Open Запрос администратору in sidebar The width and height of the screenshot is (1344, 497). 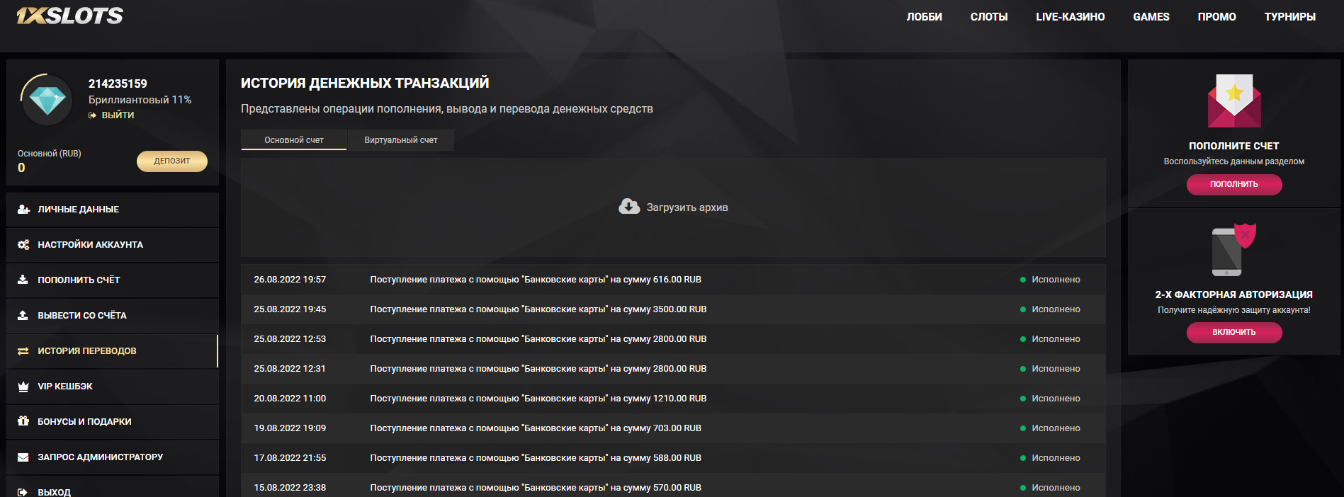(x=113, y=457)
